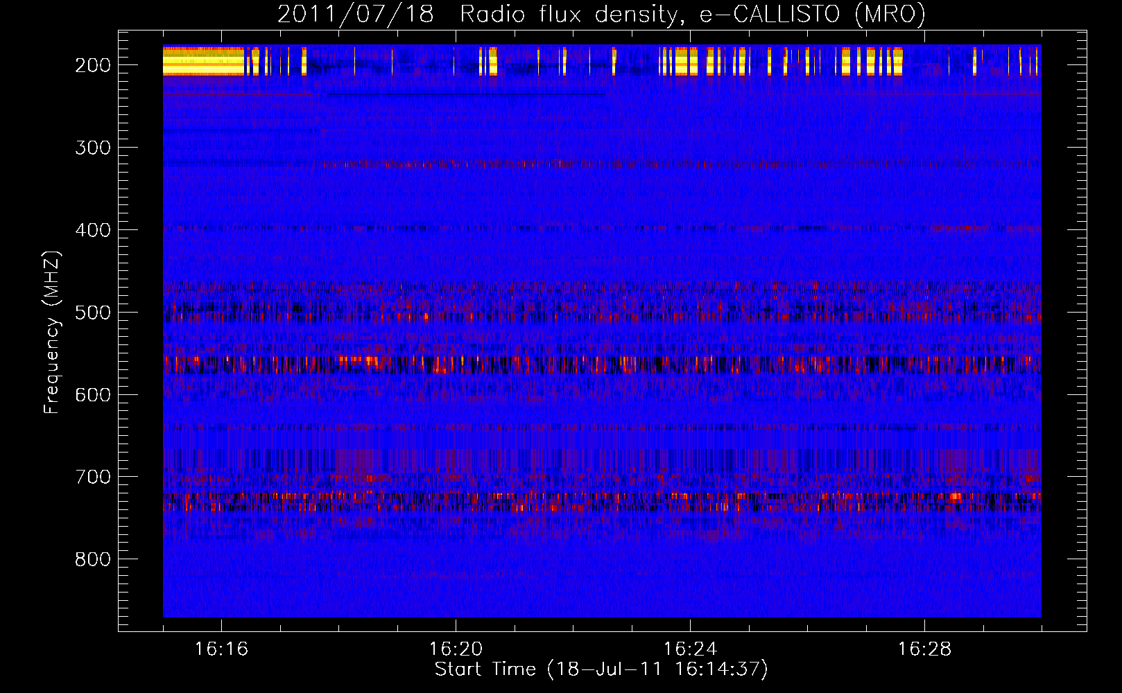Click the 300 frequency tick label
This screenshot has width=1122, height=693.
pyautogui.click(x=93, y=148)
